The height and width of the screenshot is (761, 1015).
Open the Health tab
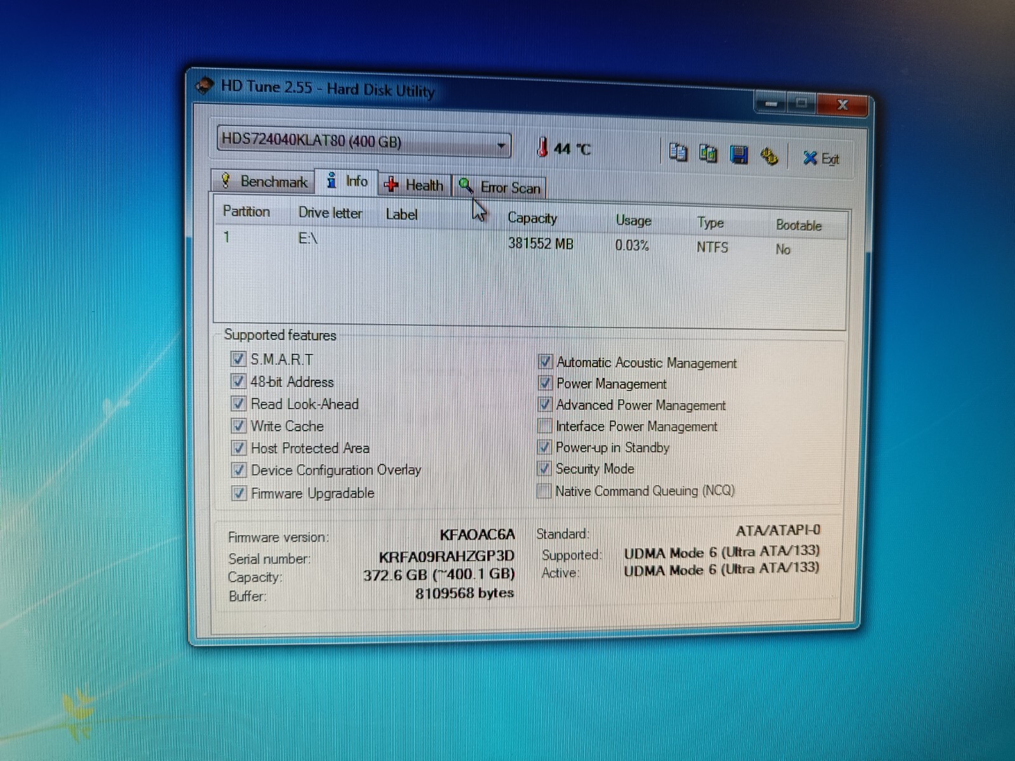(415, 185)
